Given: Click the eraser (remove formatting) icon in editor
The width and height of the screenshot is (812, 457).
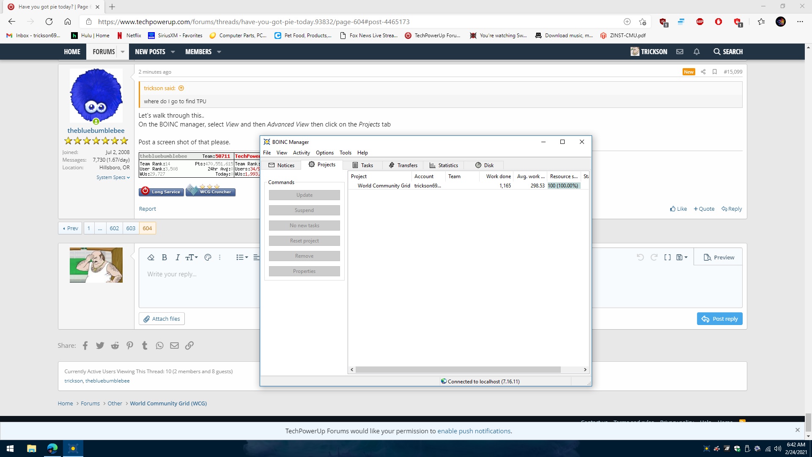Looking at the screenshot, I should point(151,257).
